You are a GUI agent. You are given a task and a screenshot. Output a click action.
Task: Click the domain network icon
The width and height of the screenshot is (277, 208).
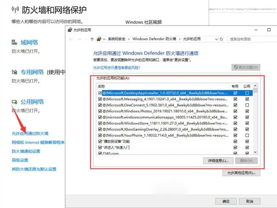click(x=14, y=42)
